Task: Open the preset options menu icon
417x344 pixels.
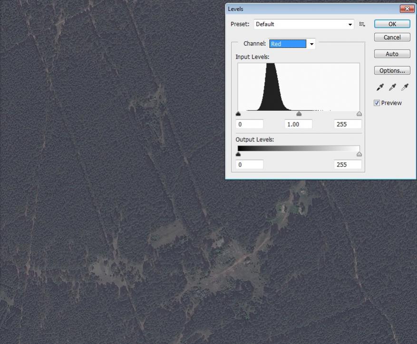Action: [x=362, y=24]
